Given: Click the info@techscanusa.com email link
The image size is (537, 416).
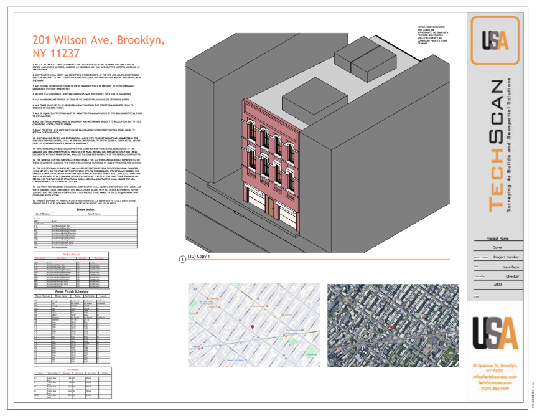Looking at the screenshot, I should (495, 376).
